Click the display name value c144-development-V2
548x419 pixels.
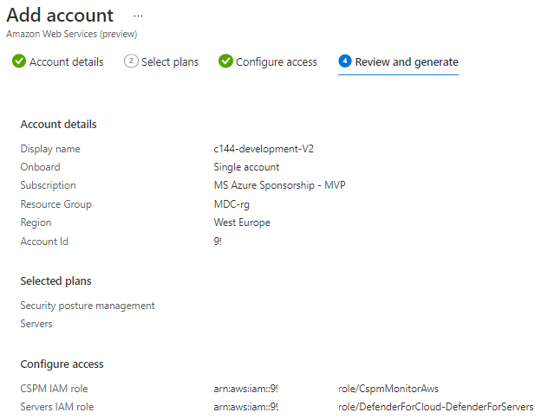tap(264, 149)
